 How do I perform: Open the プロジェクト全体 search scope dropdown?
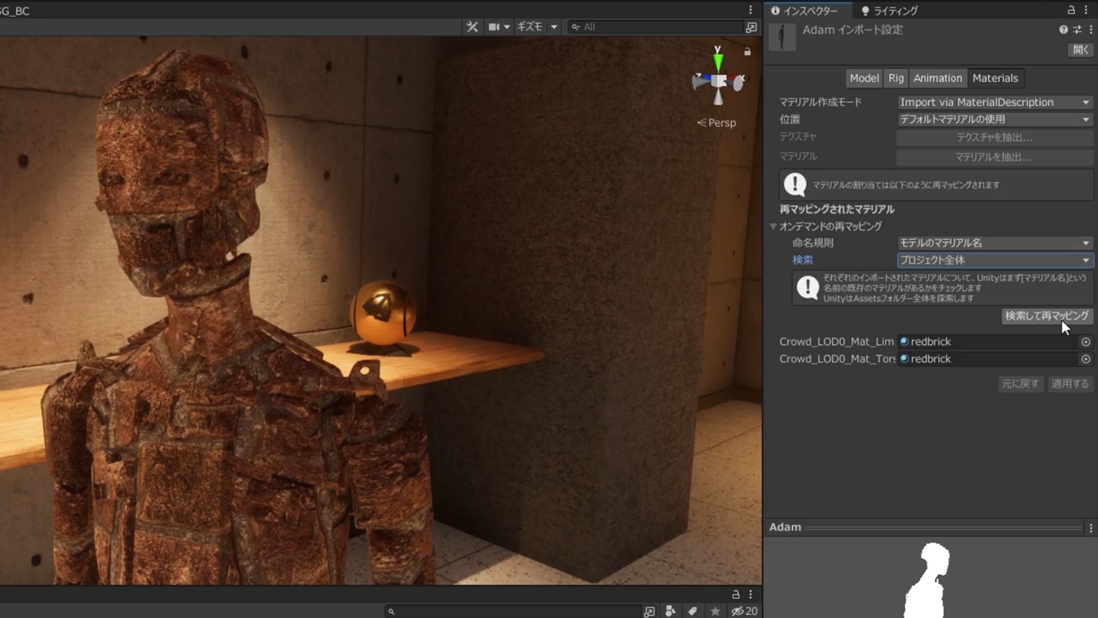tap(995, 260)
